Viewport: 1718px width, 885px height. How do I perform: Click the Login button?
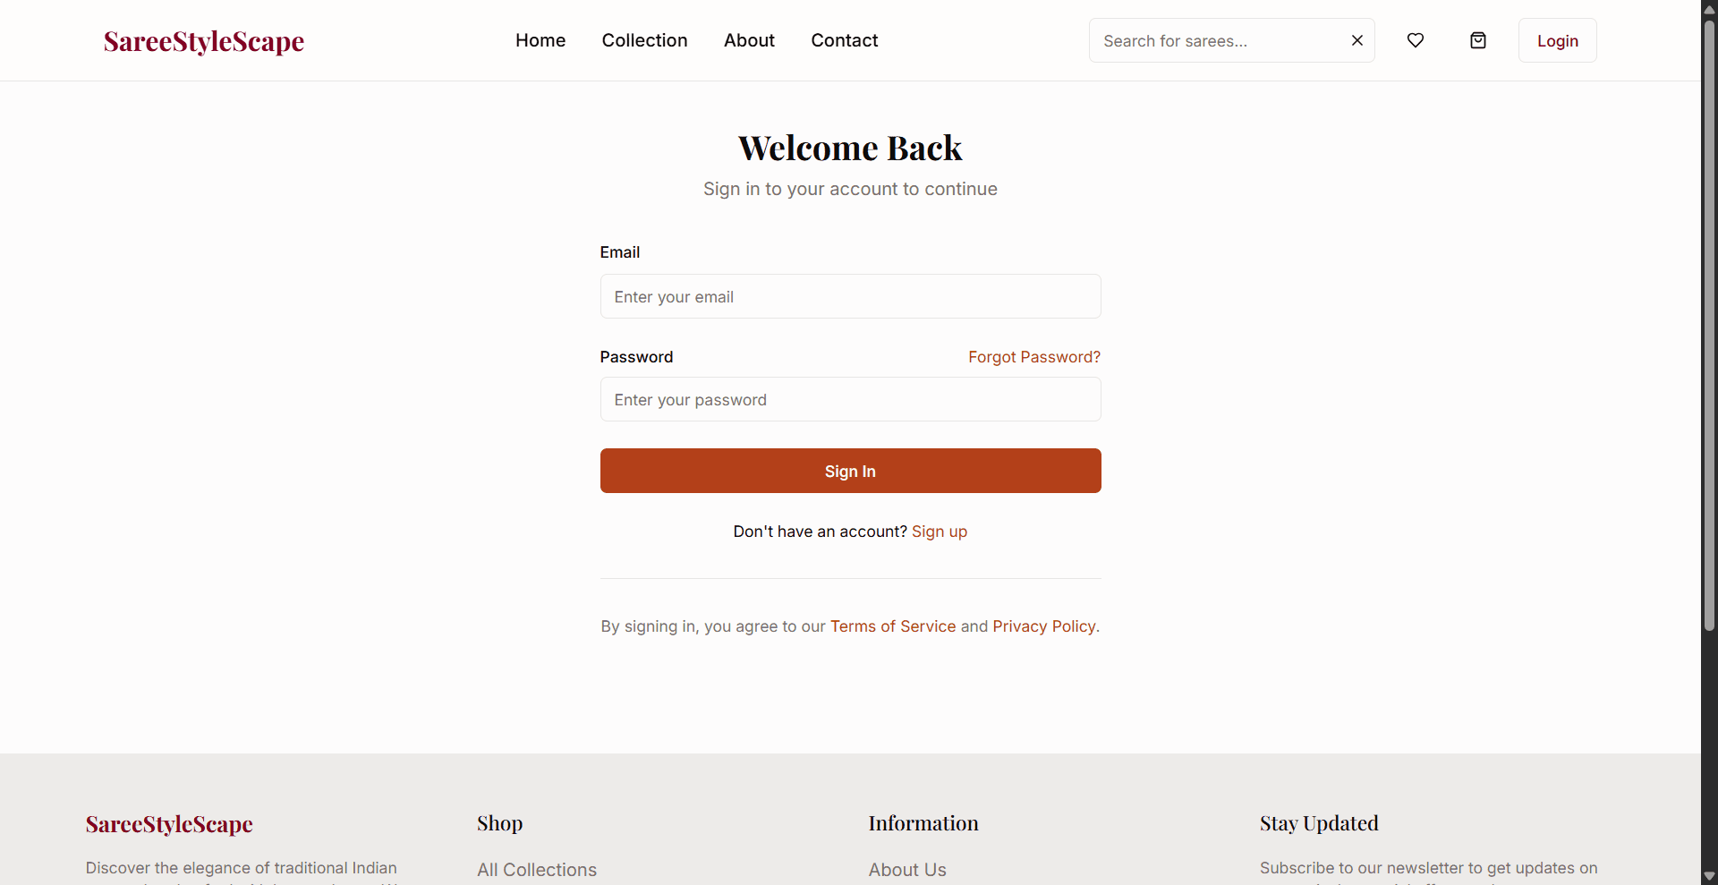tap(1557, 40)
